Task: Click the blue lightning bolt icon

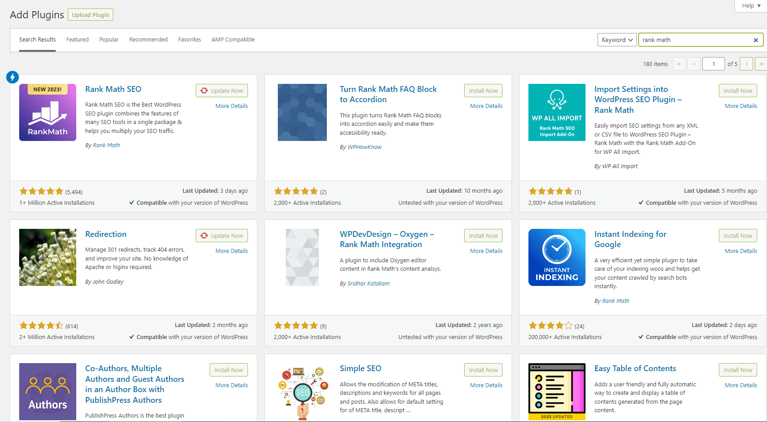Action: click(x=12, y=77)
